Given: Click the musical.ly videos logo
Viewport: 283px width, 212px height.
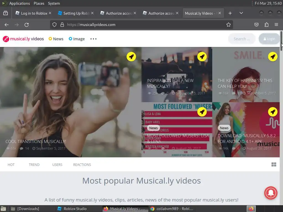Looking at the screenshot, I should [x=23, y=39].
